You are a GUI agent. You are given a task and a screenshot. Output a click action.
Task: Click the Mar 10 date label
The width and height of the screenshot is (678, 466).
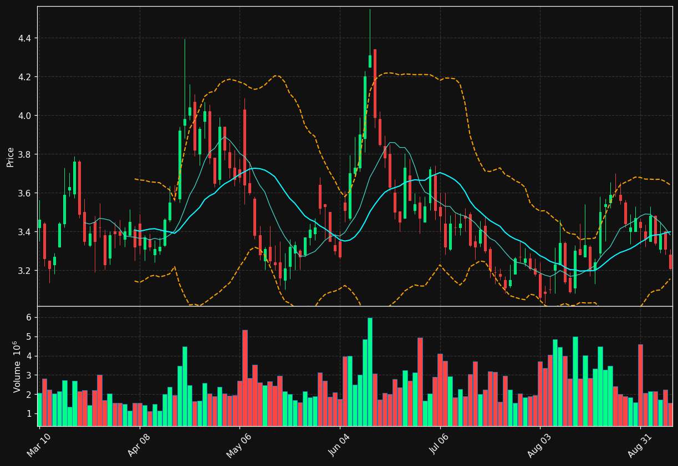point(38,444)
